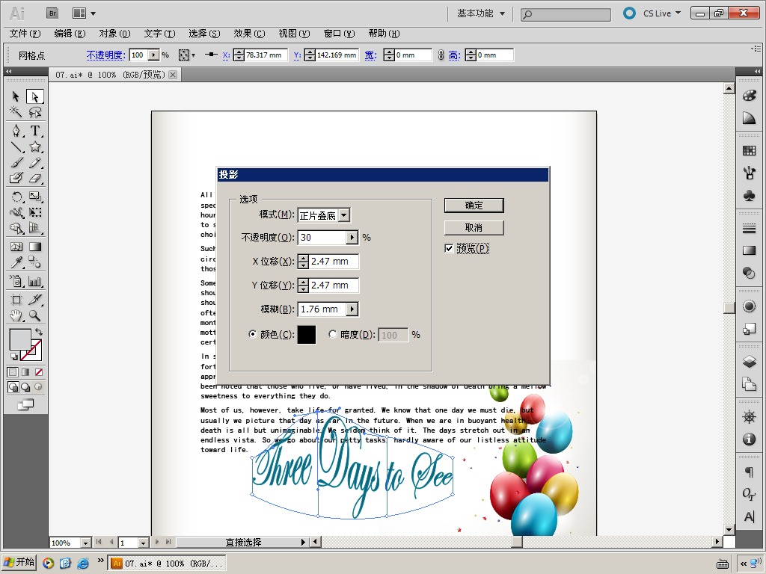Image resolution: width=766 pixels, height=574 pixels.
Task: Open the Layers panel icon
Action: pos(749,362)
